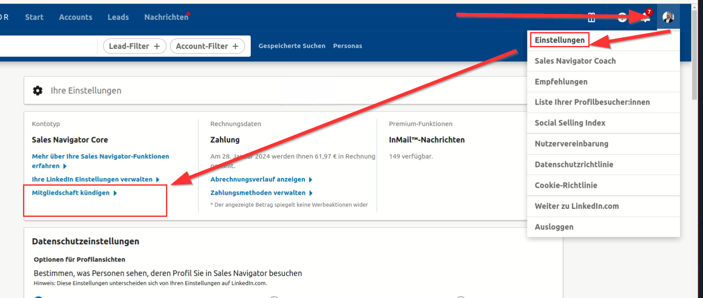The width and height of the screenshot is (703, 298).
Task: Click arrow icon after Mitgliedschaft kündigen
Action: coord(115,193)
